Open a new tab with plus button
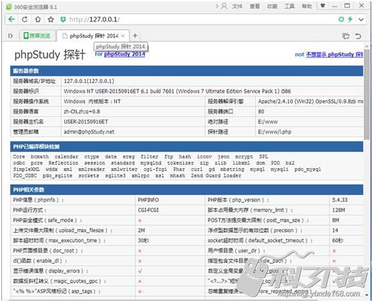 135,35
